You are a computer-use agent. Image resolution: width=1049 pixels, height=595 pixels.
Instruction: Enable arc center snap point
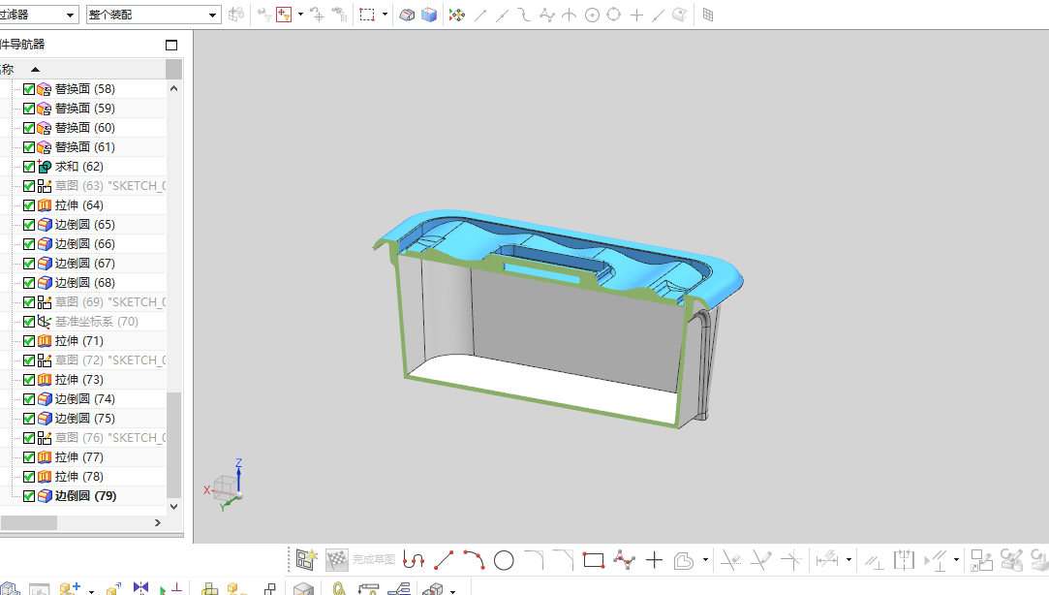click(x=592, y=15)
